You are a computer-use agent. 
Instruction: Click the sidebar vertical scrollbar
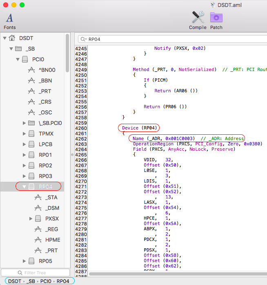[x=67, y=53]
